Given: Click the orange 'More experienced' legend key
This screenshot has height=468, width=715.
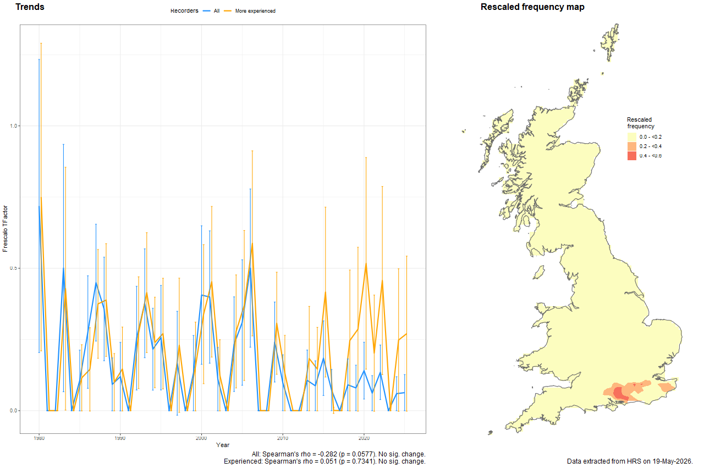Looking at the screenshot, I should 227,11.
